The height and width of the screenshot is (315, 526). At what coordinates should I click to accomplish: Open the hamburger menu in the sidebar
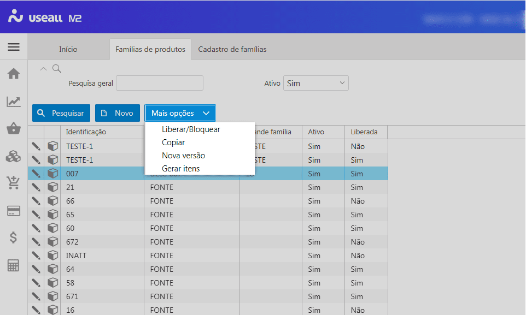pos(14,47)
